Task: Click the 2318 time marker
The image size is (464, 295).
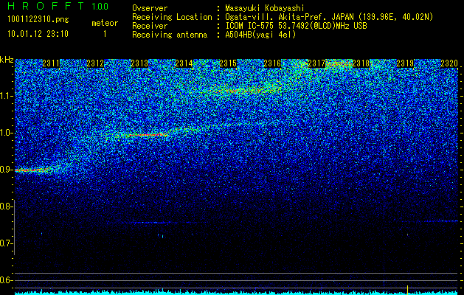Action: pos(361,63)
